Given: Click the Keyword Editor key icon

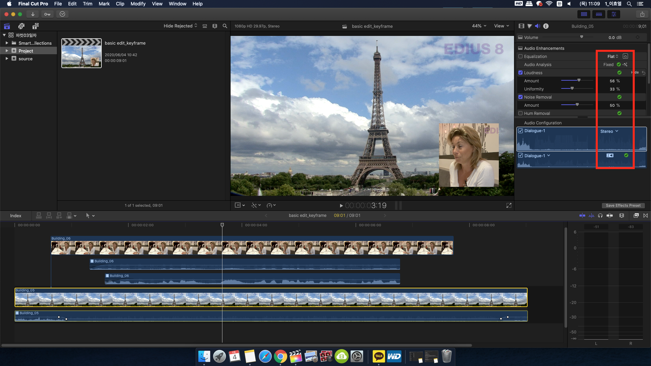Looking at the screenshot, I should pyautogui.click(x=47, y=14).
